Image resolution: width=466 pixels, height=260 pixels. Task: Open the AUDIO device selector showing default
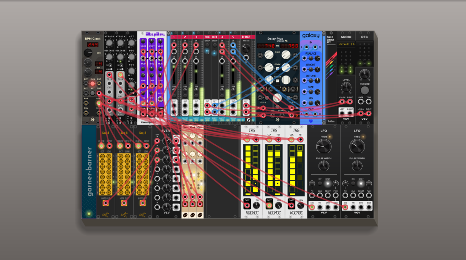point(346,44)
